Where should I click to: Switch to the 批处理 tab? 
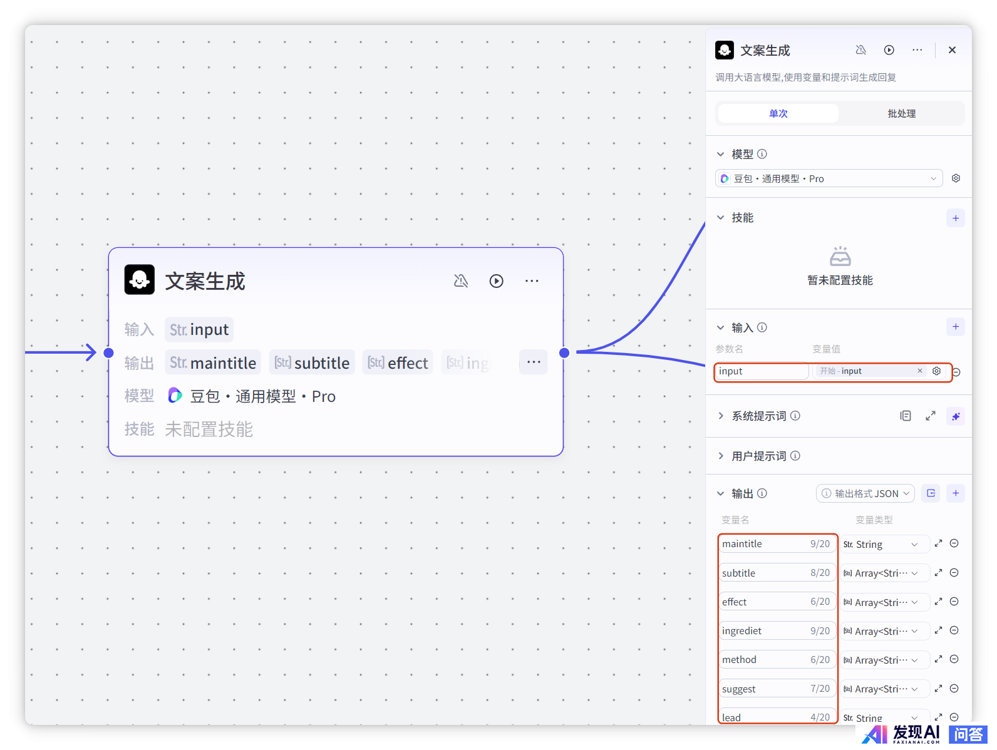point(901,113)
